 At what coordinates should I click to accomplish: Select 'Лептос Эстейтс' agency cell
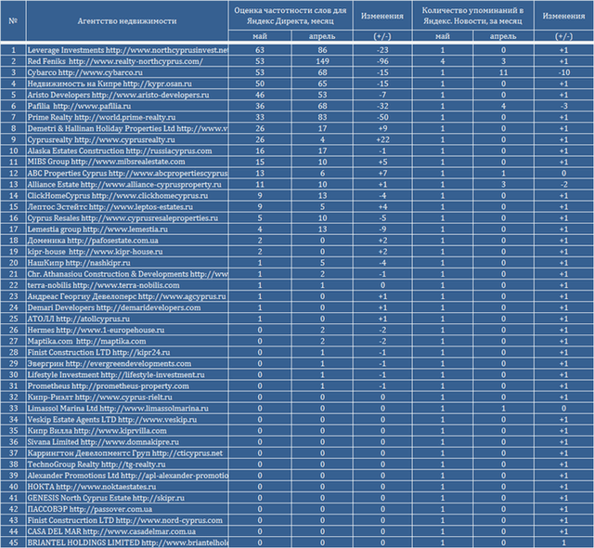(x=127, y=207)
